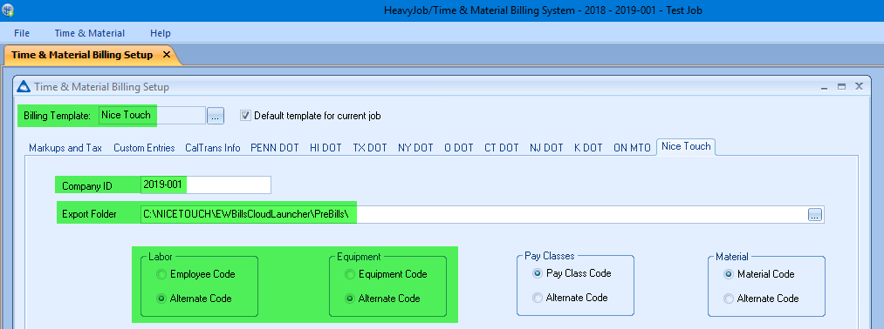
Task: Open the Billing Template browse button
Action: coord(216,116)
